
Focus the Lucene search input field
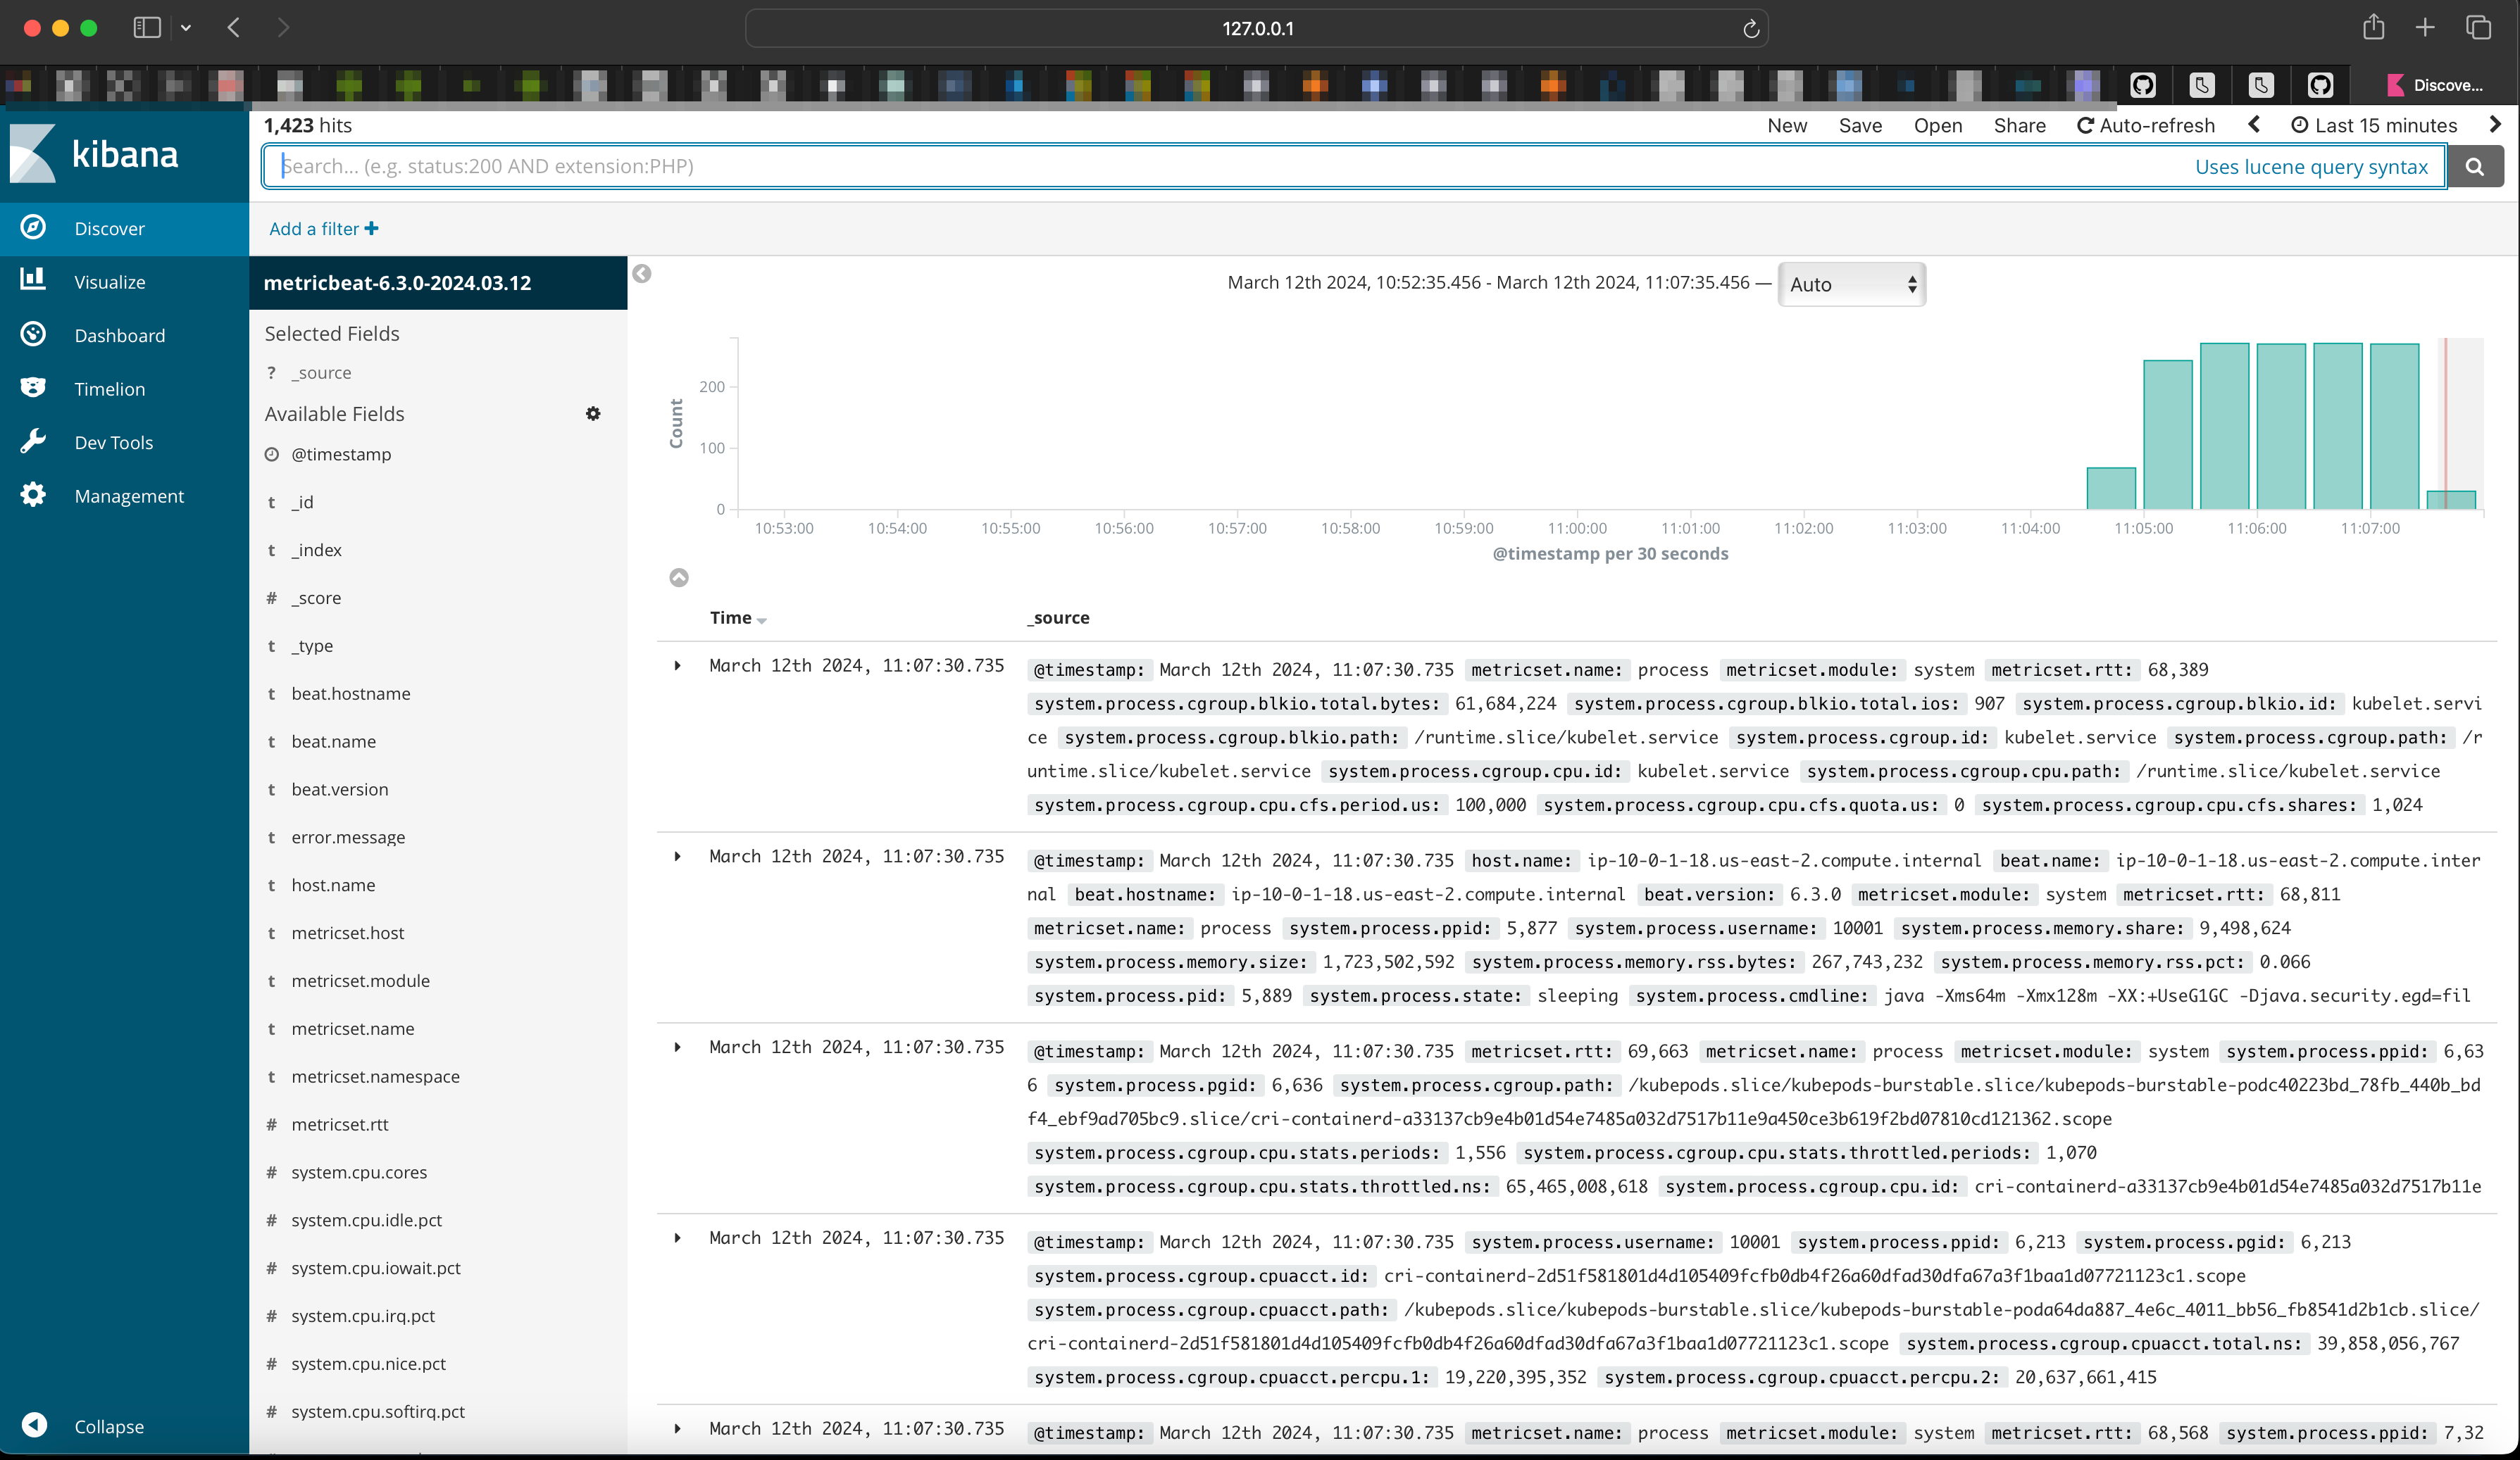click(1200, 166)
